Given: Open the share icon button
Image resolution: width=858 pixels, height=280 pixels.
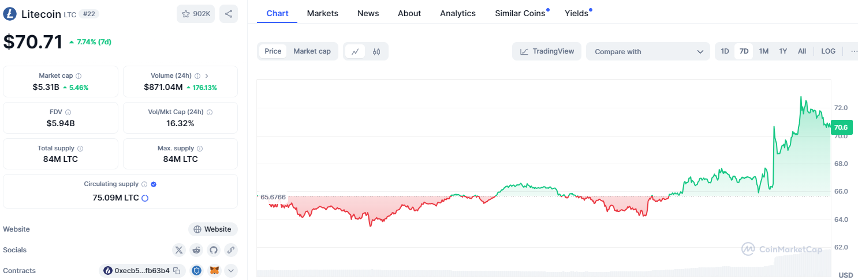Looking at the screenshot, I should 229,14.
